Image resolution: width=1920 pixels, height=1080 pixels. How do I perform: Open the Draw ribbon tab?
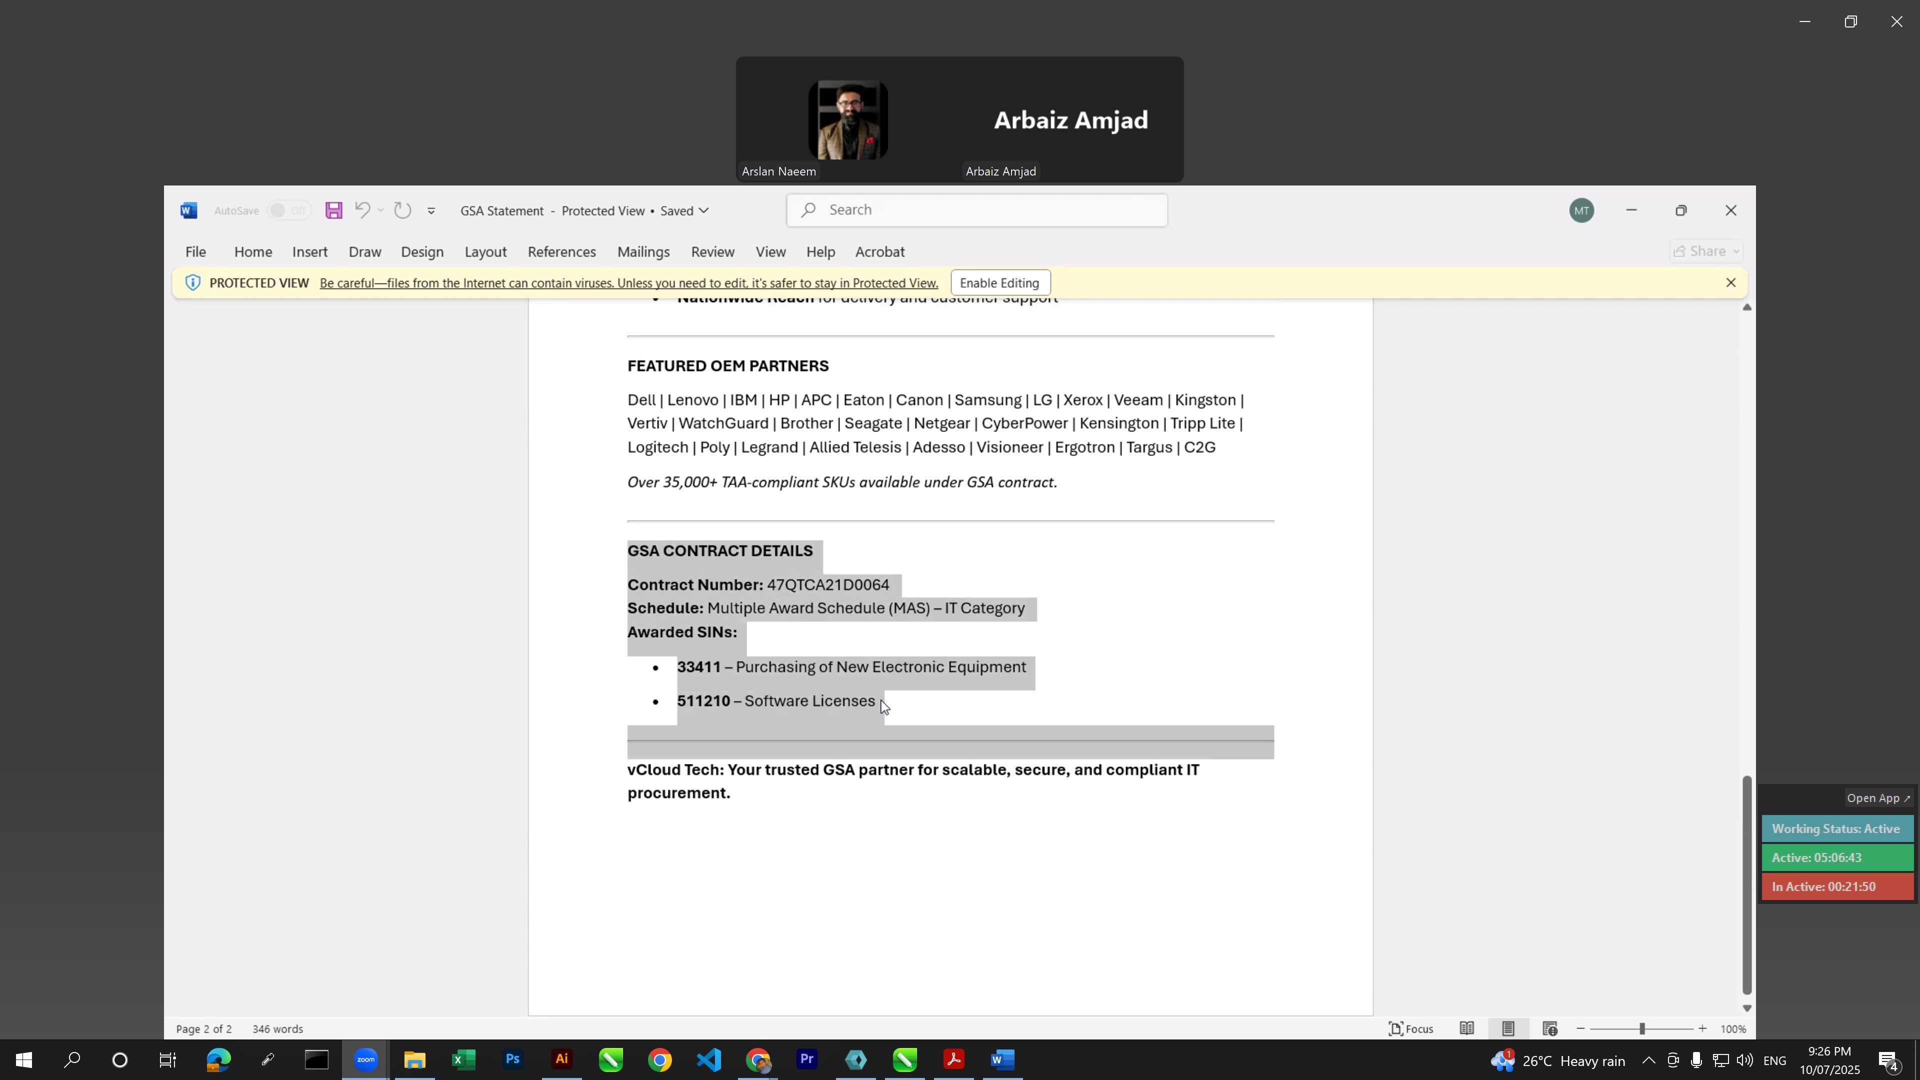[x=365, y=252]
